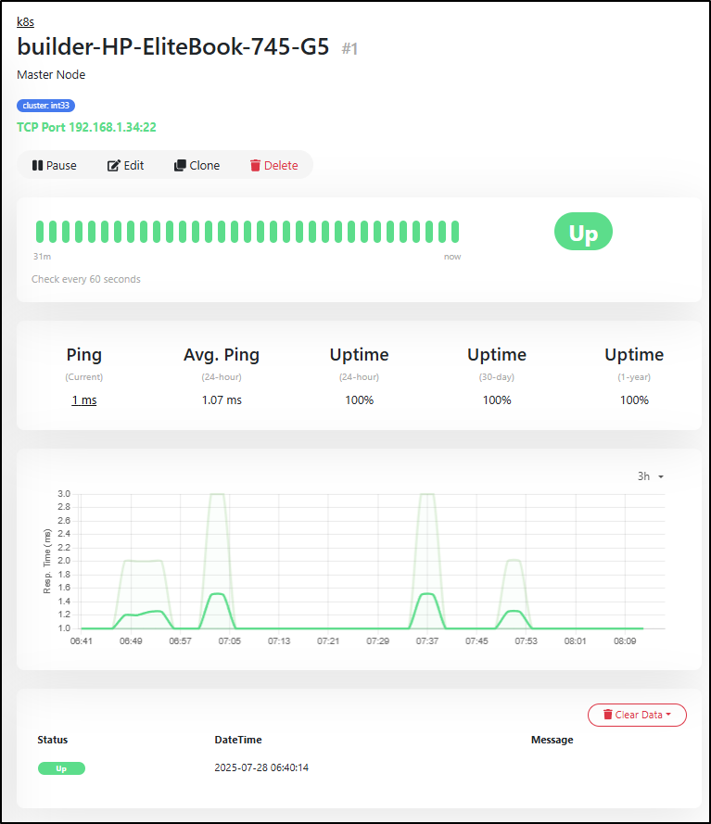Click the large Up status badge
711x824 pixels.
(x=583, y=231)
